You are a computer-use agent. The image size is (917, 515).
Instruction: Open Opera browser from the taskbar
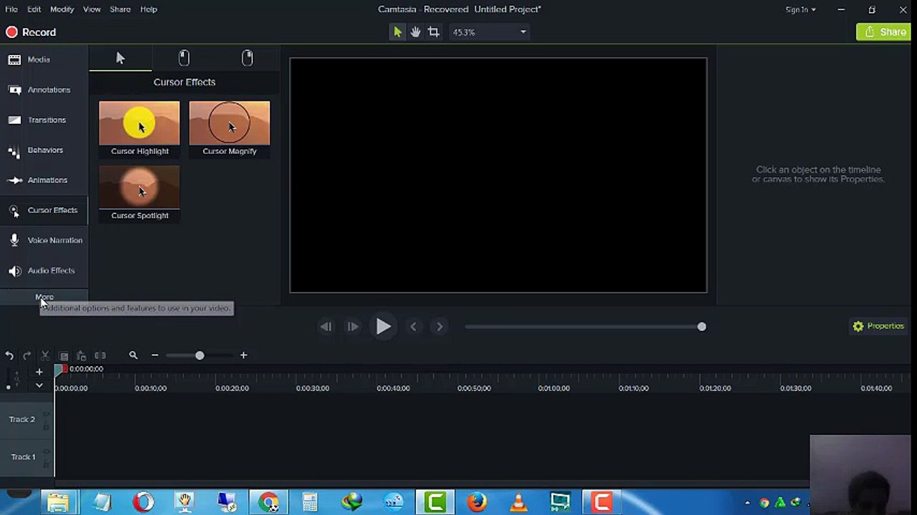(143, 503)
